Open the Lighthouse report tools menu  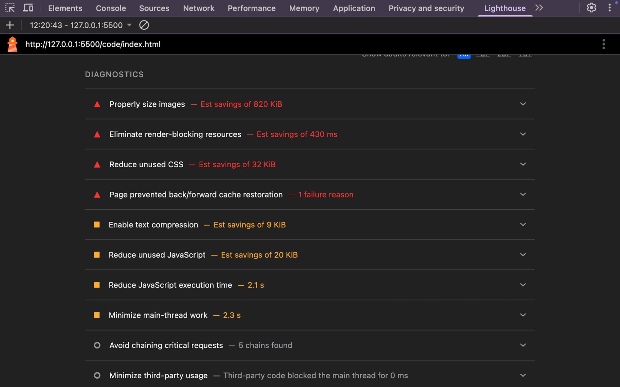[603, 44]
